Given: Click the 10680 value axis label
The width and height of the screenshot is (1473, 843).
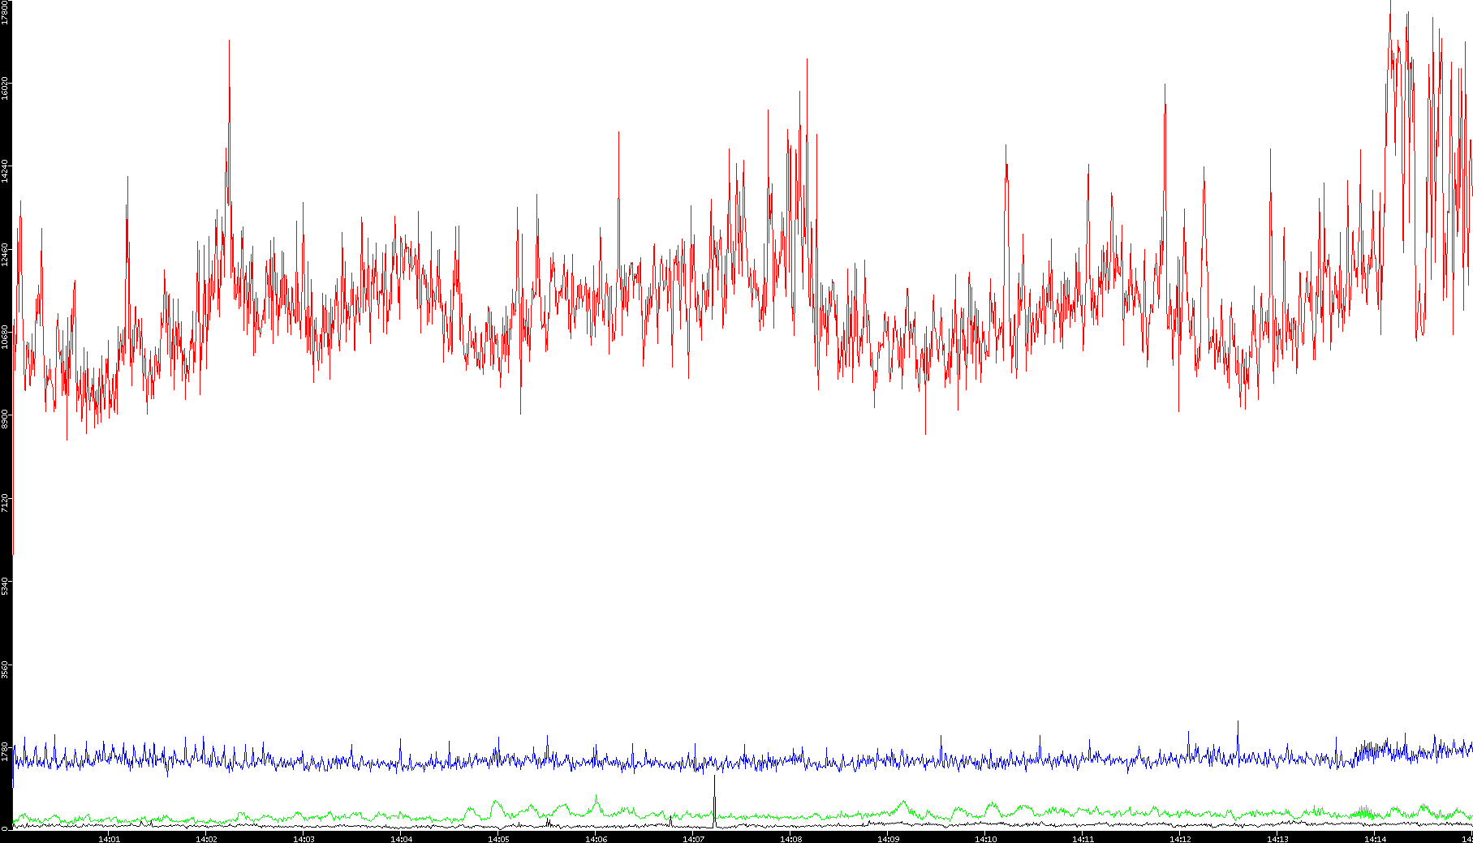Looking at the screenshot, I should click(x=5, y=337).
